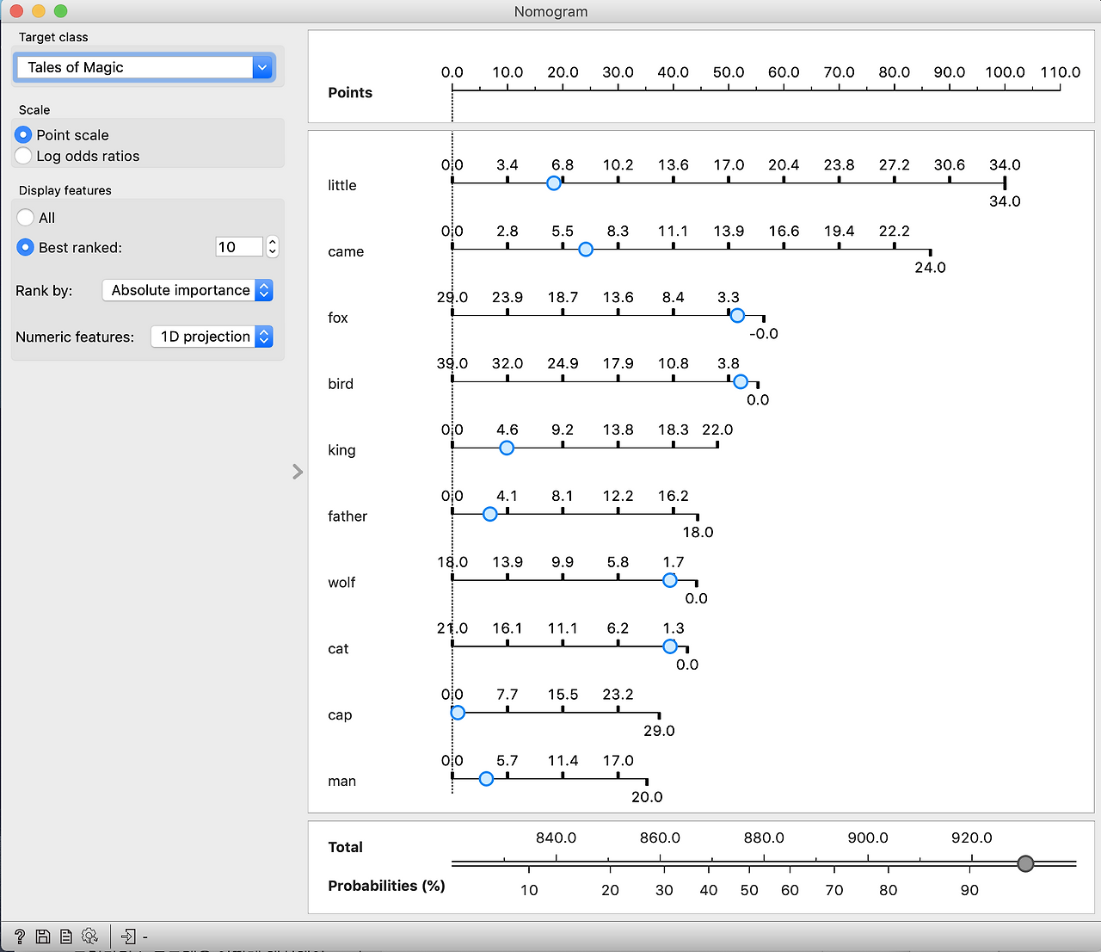This screenshot has width=1101, height=952.
Task: Click the 'fox' feature slider handle
Action: pos(737,316)
